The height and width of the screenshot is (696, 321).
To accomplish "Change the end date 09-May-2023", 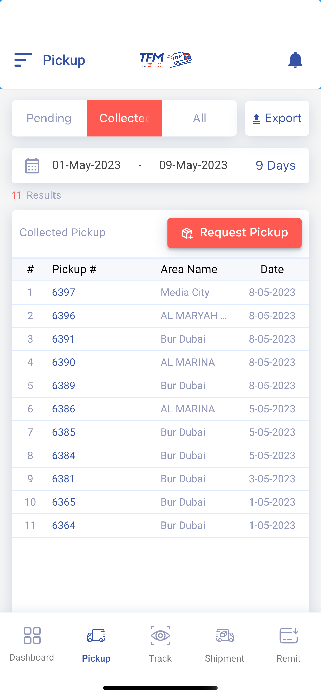I will coord(193,165).
